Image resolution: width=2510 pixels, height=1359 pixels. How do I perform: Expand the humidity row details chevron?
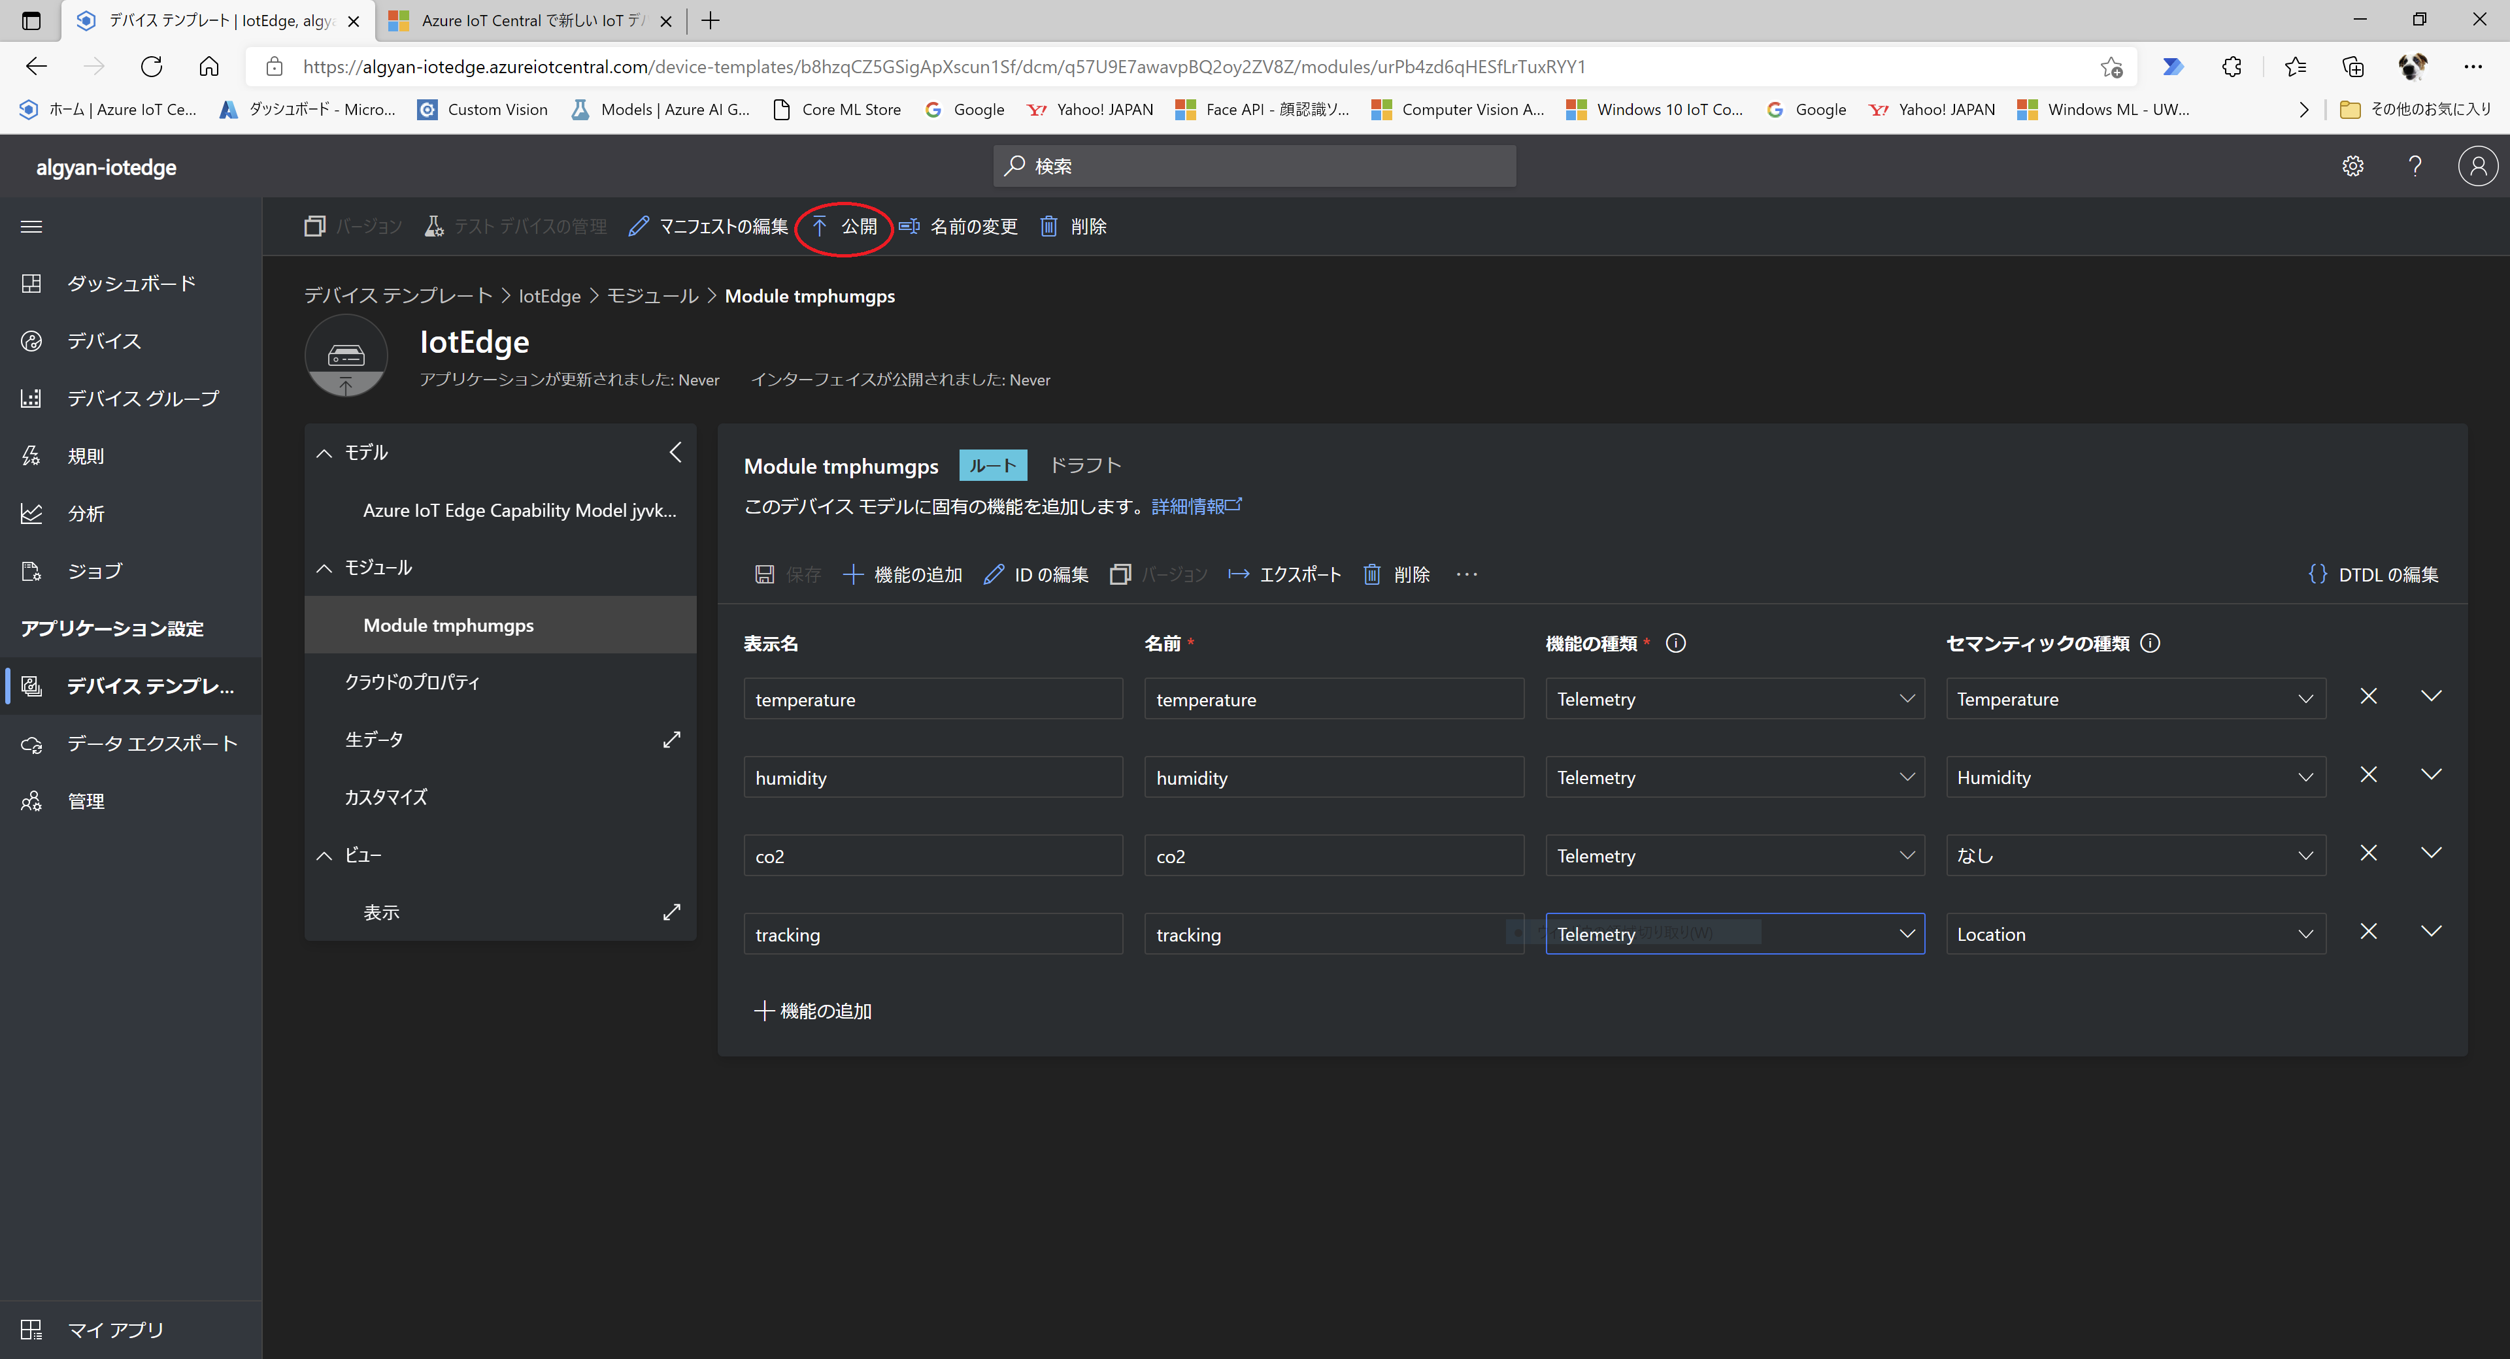(x=2431, y=774)
